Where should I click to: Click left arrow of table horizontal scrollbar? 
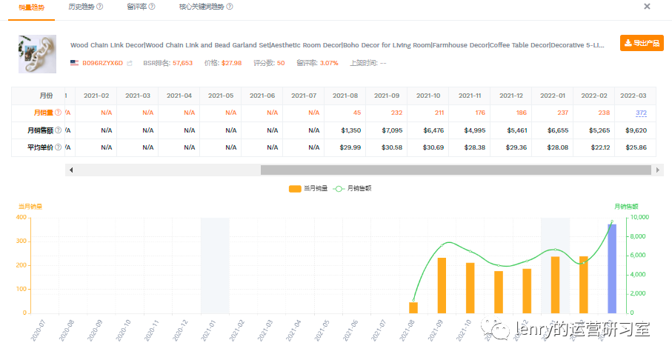(71, 170)
